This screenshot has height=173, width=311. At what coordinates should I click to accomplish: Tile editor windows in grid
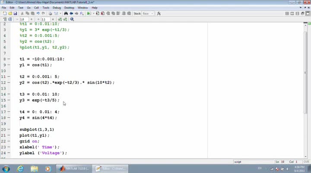(287, 13)
